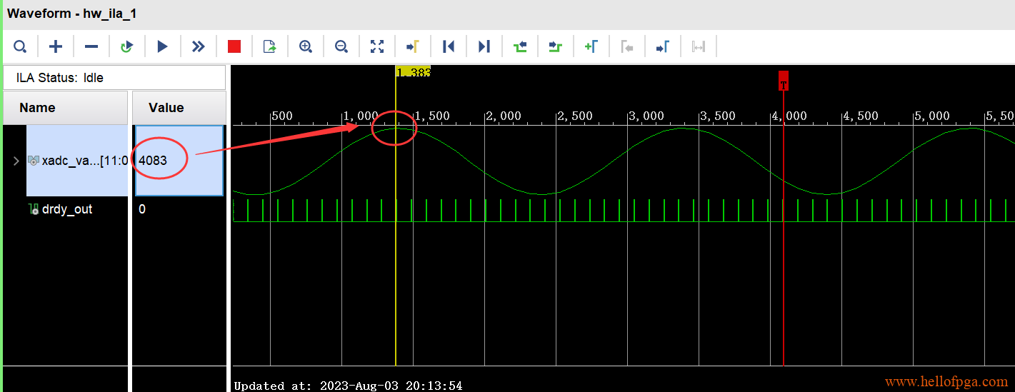The image size is (1015, 392).
Task: Export ILA data to file
Action: pos(270,47)
